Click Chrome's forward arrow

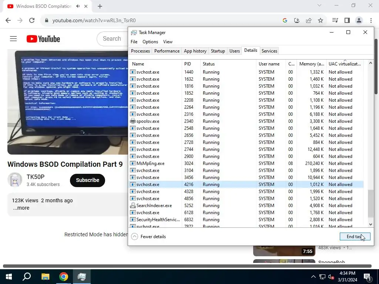click(x=20, y=20)
